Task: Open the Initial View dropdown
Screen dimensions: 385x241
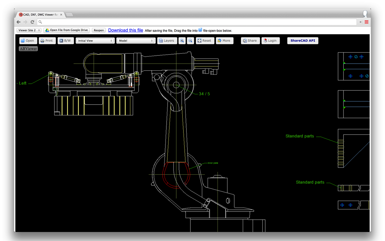Action: click(x=95, y=40)
